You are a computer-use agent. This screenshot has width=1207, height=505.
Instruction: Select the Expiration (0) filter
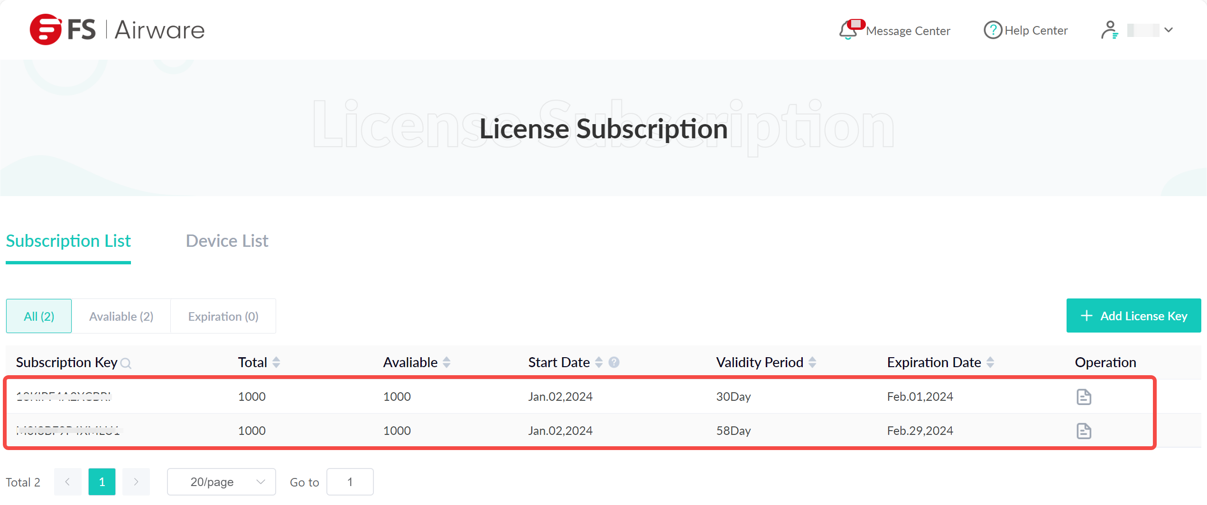[223, 316]
